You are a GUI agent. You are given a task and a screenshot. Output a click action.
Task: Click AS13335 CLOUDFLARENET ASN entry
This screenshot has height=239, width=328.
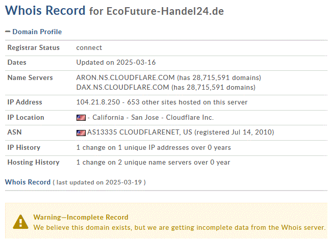pyautogui.click(x=140, y=132)
